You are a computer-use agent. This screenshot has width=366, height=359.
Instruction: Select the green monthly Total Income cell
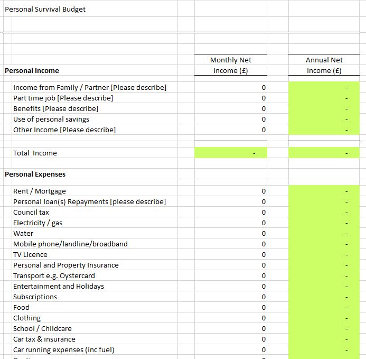[x=231, y=153]
